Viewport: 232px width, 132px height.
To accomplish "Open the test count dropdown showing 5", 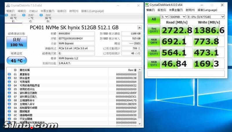I will (x=164, y=17).
